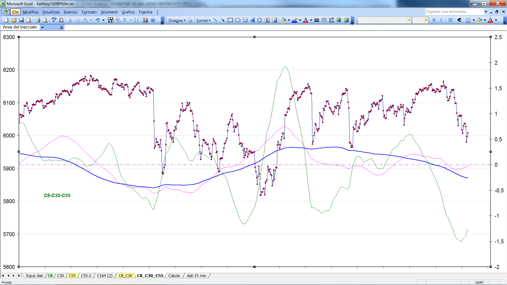
Task: Click the Area del tracciato name box
Action: (20, 27)
